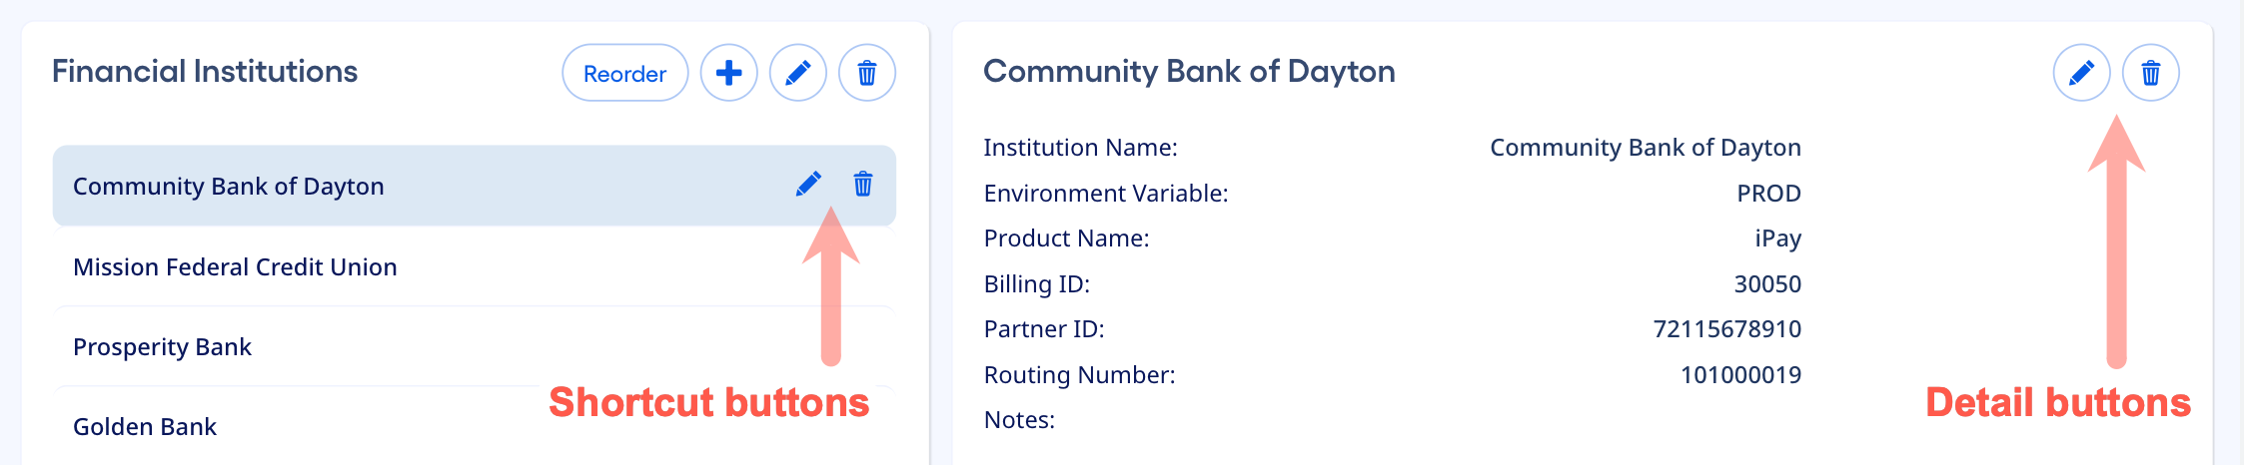The width and height of the screenshot is (2244, 465).
Task: Click the shortcut pencil on Community Bank row
Action: pos(808,185)
